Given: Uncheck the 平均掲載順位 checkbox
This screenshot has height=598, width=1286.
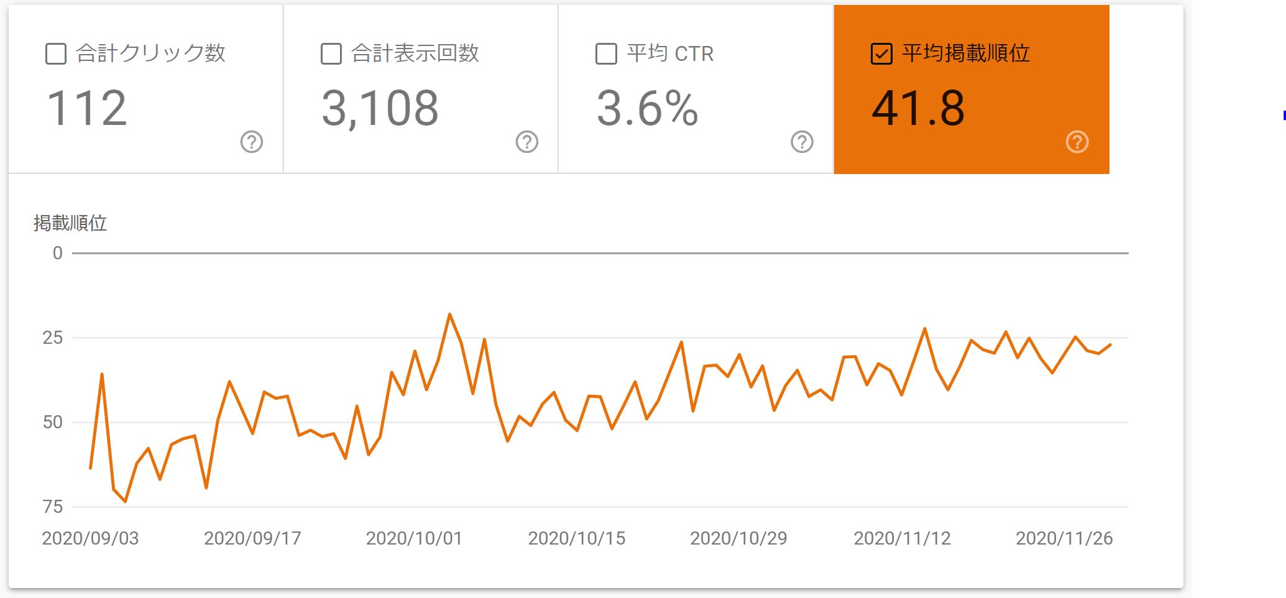Looking at the screenshot, I should tap(881, 54).
